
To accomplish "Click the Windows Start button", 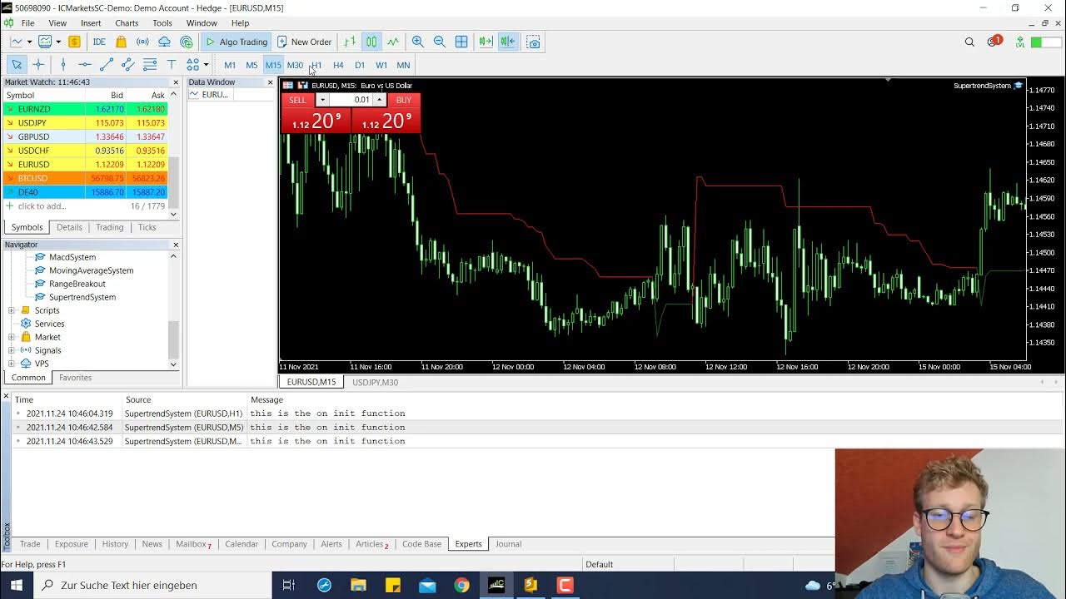I will 17,585.
